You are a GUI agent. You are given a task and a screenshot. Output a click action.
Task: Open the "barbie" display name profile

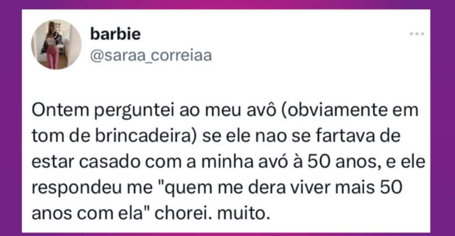(116, 34)
